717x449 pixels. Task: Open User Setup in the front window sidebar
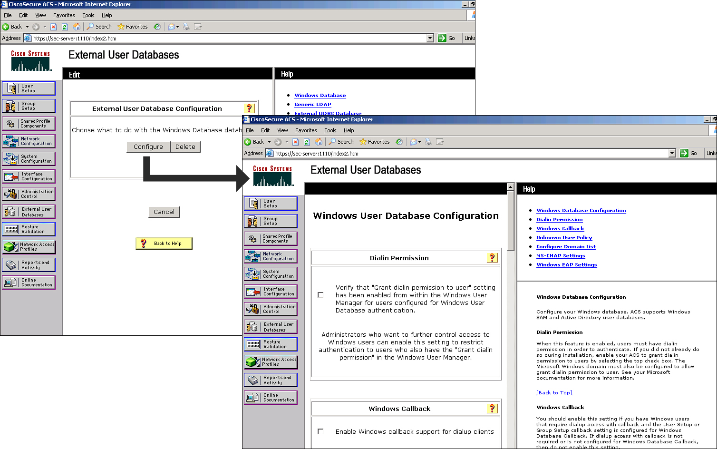(x=271, y=204)
